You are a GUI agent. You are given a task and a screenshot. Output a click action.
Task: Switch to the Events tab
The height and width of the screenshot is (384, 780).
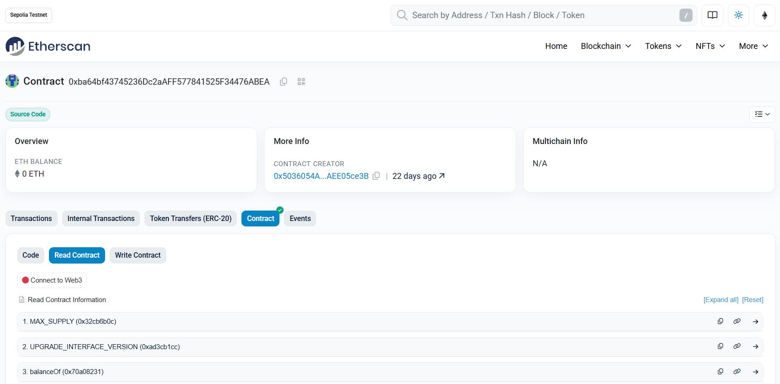[x=300, y=219]
